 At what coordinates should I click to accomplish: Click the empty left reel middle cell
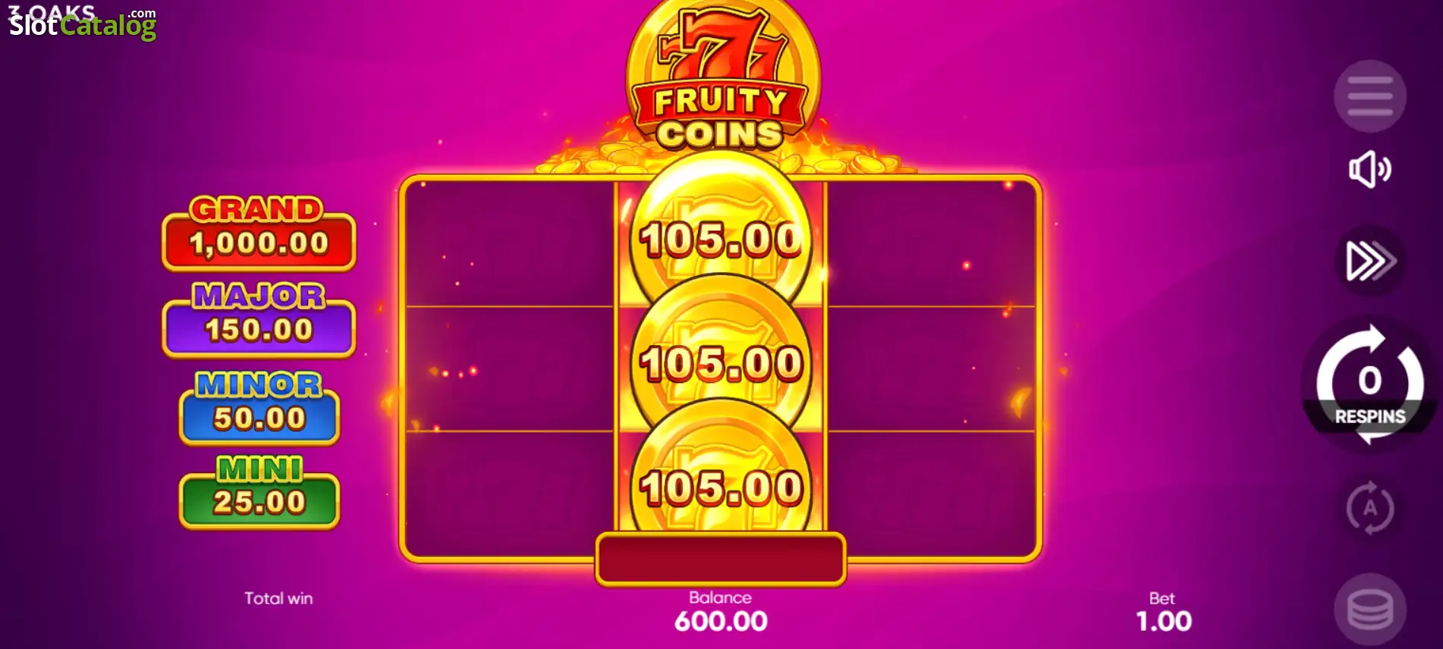click(x=510, y=369)
